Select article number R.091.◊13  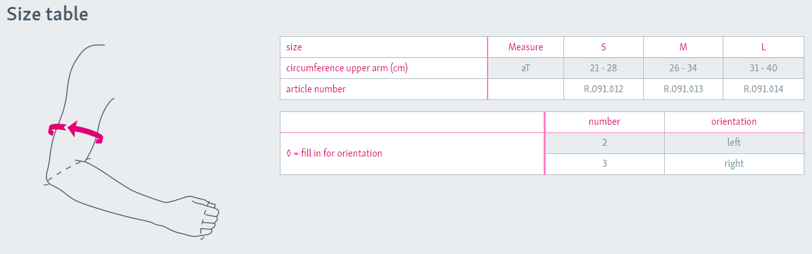(683, 89)
